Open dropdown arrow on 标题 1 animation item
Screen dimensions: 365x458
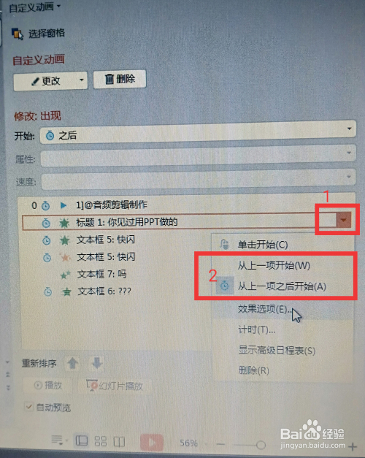[343, 220]
